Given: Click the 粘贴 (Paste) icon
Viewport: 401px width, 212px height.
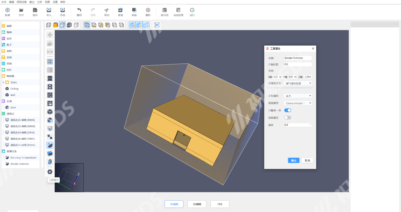Looking at the screenshot, I should pos(134,10).
